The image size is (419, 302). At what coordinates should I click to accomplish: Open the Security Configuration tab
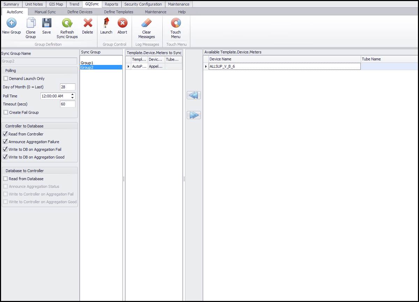[x=143, y=4]
